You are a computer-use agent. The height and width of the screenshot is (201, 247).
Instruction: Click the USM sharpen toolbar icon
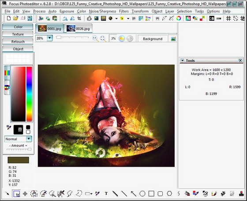coord(219,19)
